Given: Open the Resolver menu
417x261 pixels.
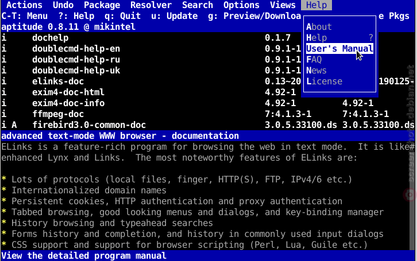Looking at the screenshot, I should point(151,5).
